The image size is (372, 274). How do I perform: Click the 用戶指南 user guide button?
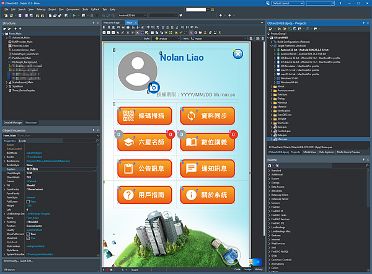pos(144,195)
